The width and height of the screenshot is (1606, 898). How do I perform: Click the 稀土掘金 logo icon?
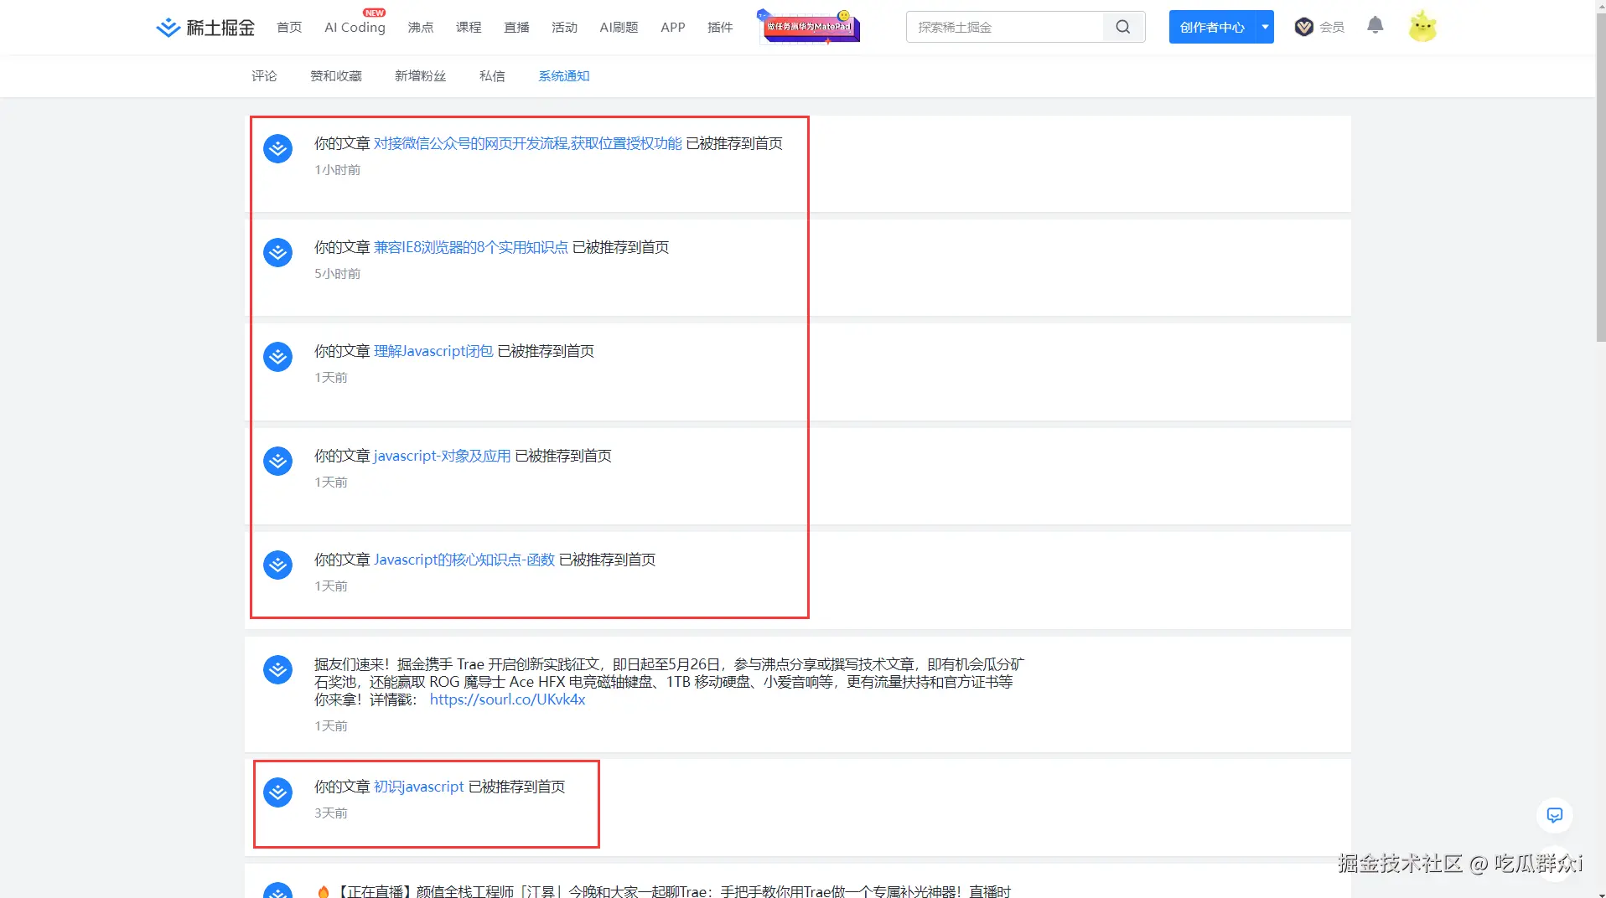coord(168,26)
